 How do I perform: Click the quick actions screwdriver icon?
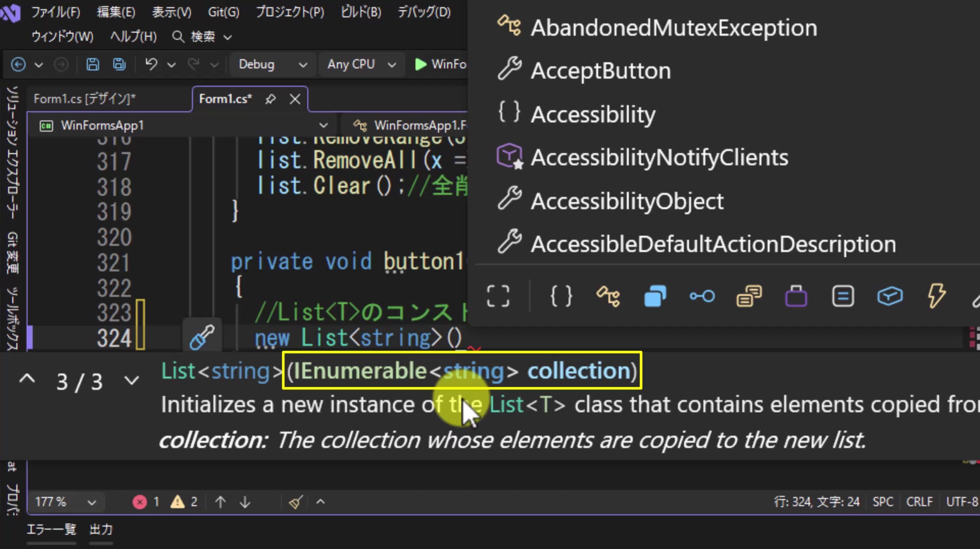[x=202, y=337]
